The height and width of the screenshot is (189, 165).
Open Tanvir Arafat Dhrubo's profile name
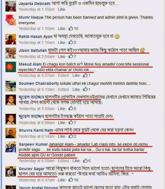(x=38, y=188)
